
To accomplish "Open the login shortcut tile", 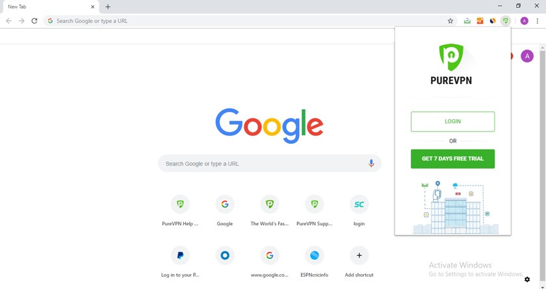I will [x=359, y=211].
